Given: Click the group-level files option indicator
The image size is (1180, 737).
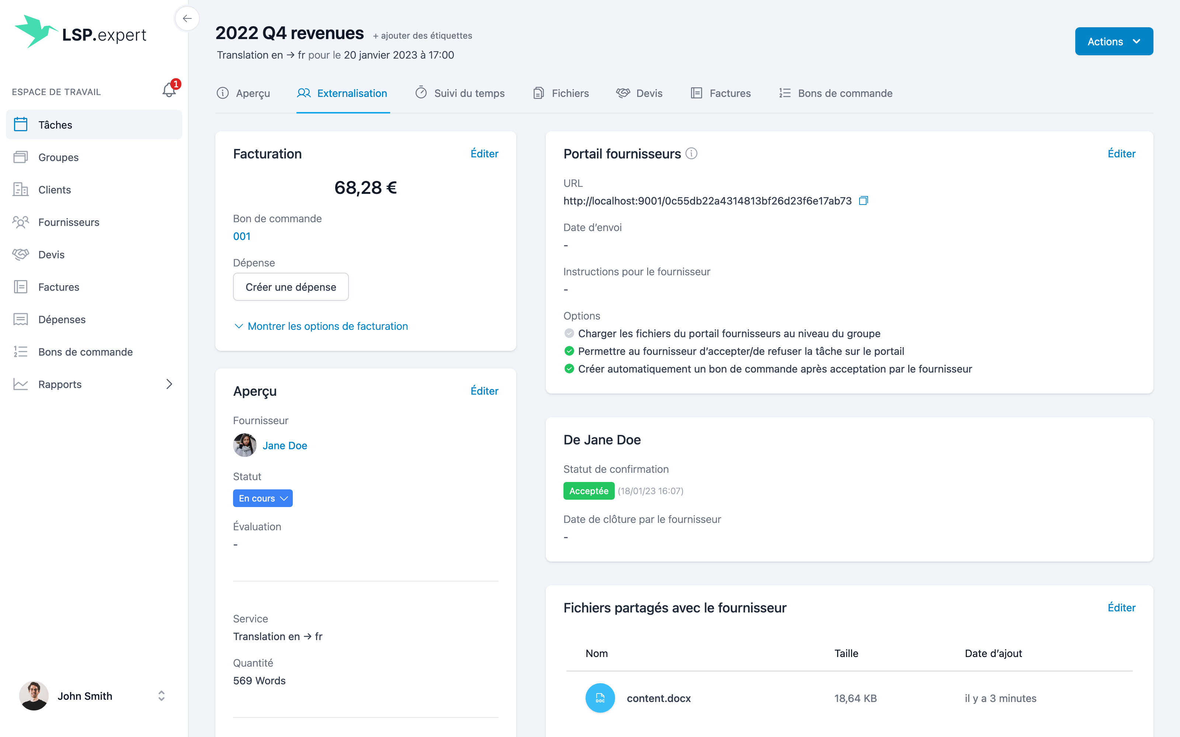Looking at the screenshot, I should 569,333.
